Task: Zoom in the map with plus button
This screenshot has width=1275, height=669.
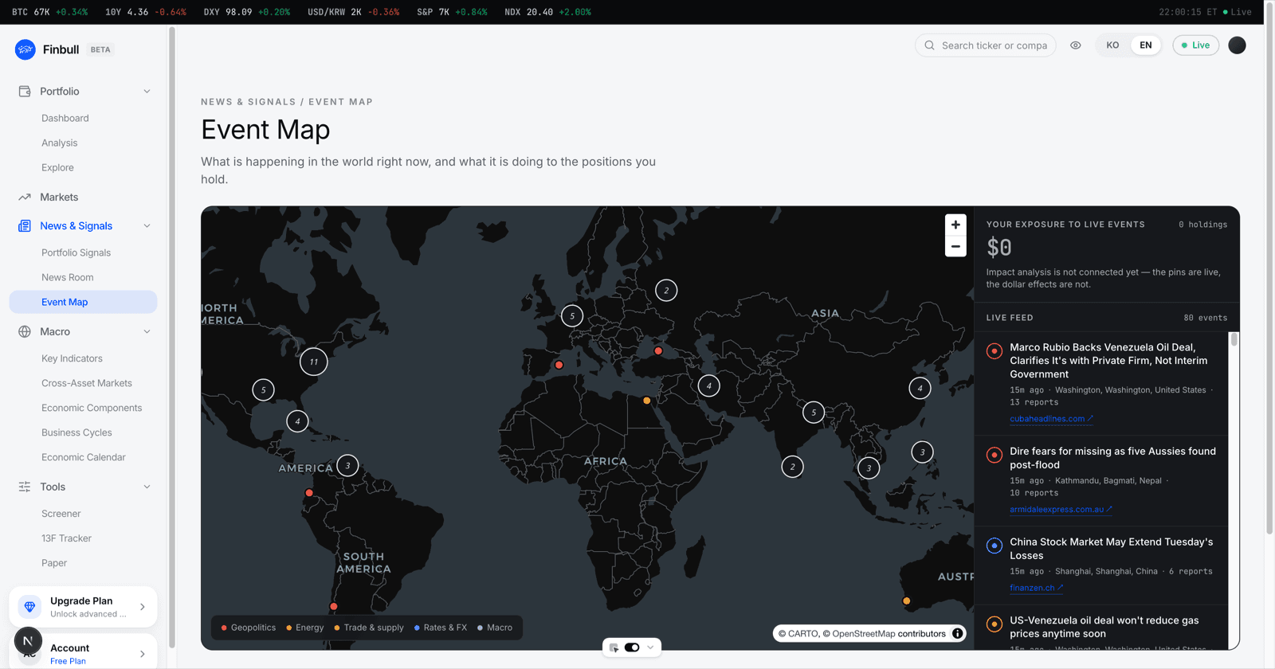Action: pos(955,225)
